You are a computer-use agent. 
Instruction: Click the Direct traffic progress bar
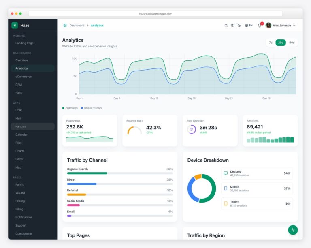(120, 184)
